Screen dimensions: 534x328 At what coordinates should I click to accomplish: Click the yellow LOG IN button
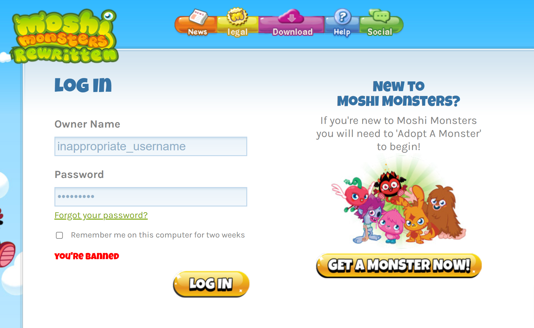pyautogui.click(x=211, y=284)
